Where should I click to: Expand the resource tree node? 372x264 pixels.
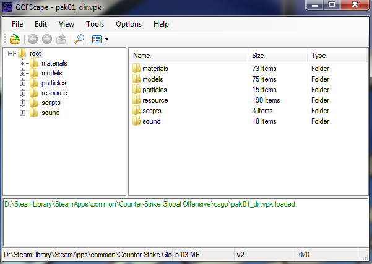(x=22, y=93)
